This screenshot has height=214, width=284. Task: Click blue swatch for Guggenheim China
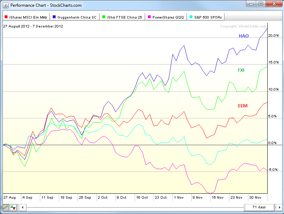(54, 17)
